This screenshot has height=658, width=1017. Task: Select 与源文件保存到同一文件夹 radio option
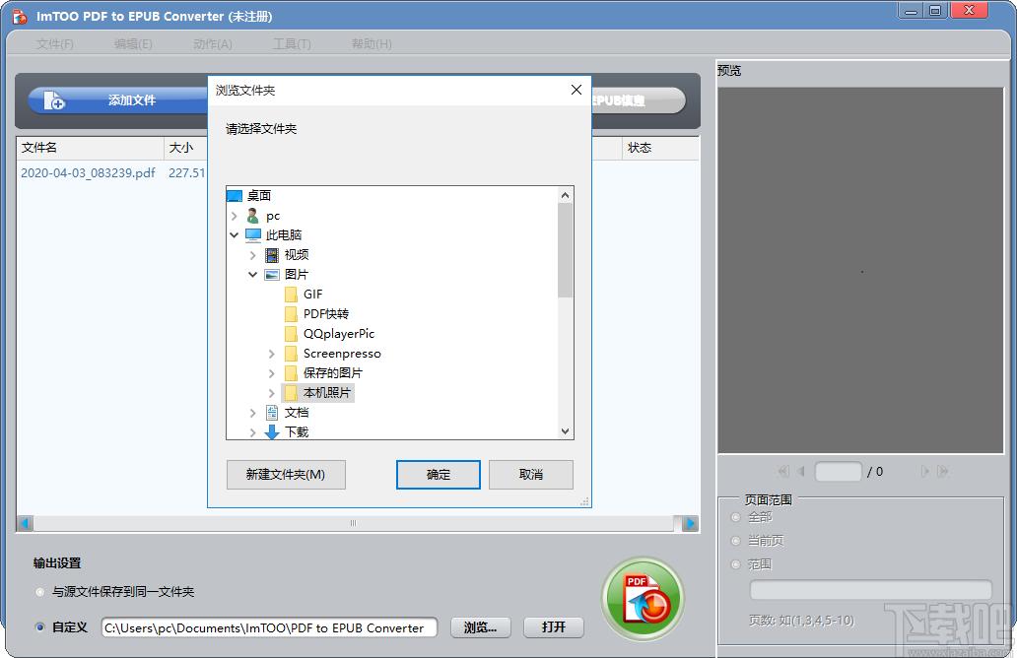click(x=40, y=592)
